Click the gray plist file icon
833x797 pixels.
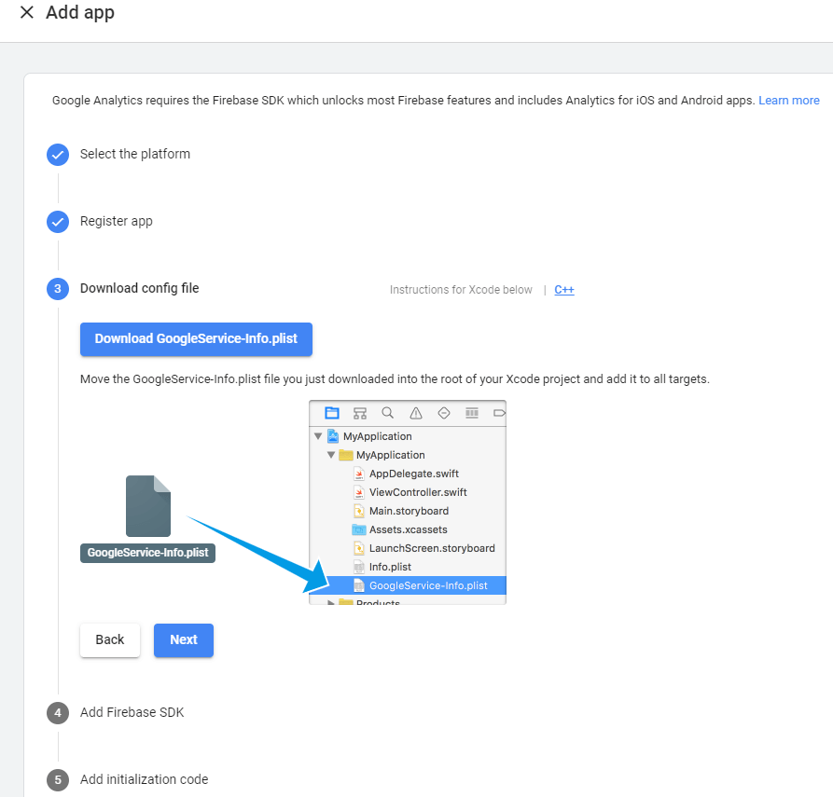pos(148,506)
